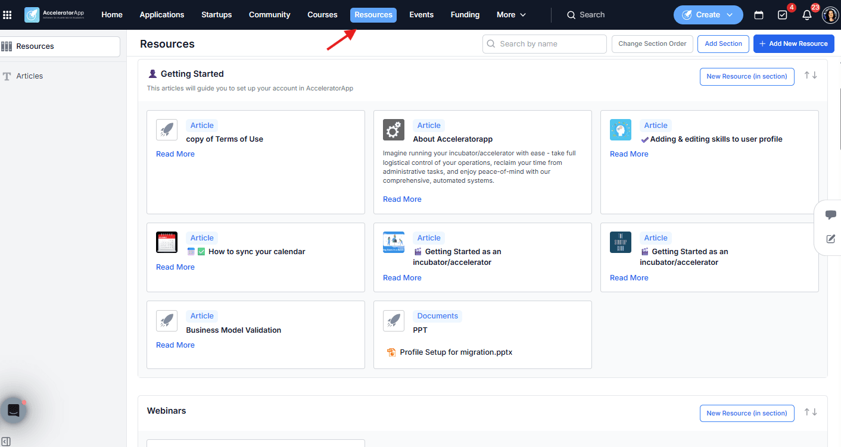Expand the Create dropdown button

(708, 15)
